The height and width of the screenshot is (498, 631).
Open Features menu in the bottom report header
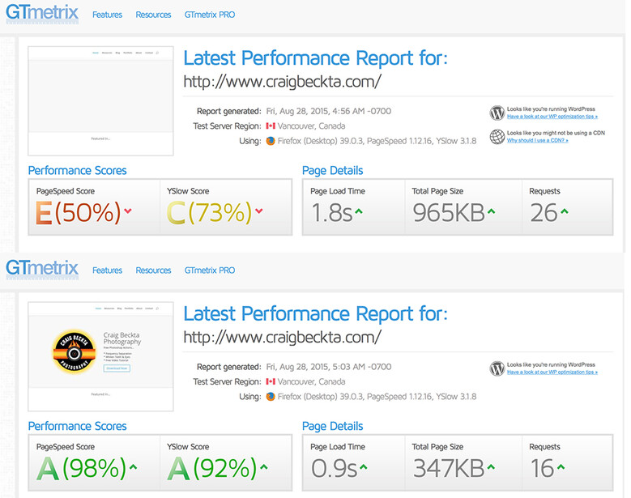(x=107, y=270)
